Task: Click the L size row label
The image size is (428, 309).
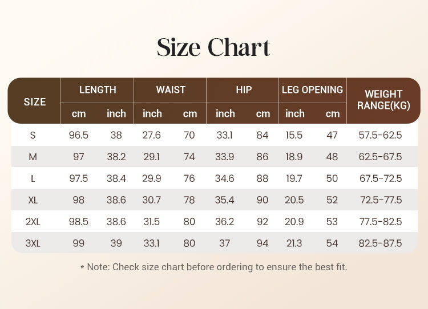Action: [33, 178]
